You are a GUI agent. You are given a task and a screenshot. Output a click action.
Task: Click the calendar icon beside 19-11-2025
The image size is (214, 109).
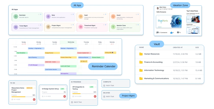(x=12, y=99)
